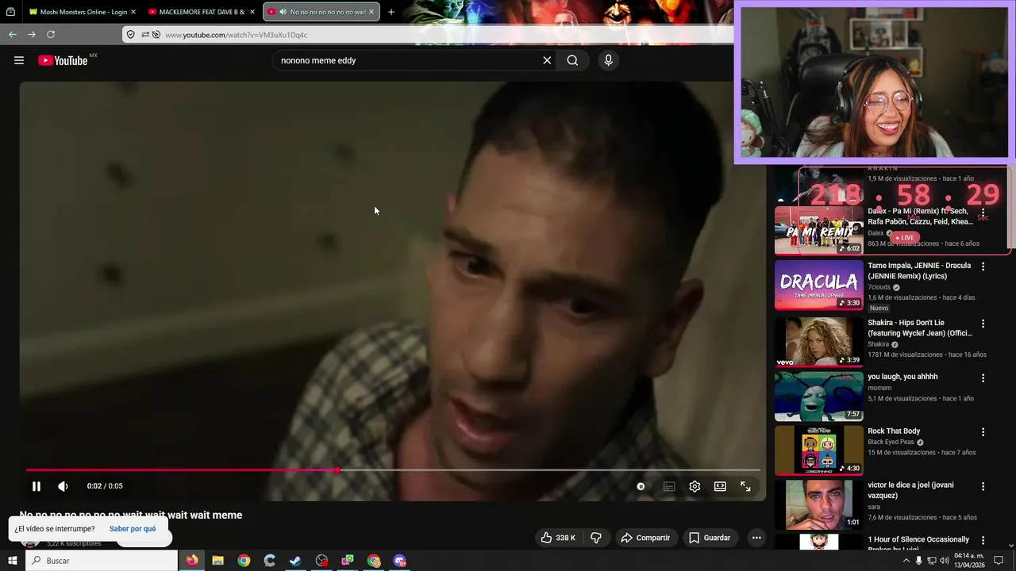Click the Saber por qué link
Viewport: 1016px width, 571px height.
tap(133, 529)
